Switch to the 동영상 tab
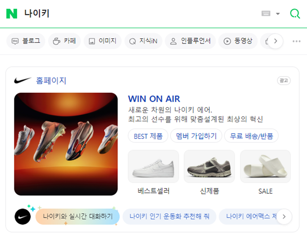This screenshot has width=307, height=235. (238, 41)
